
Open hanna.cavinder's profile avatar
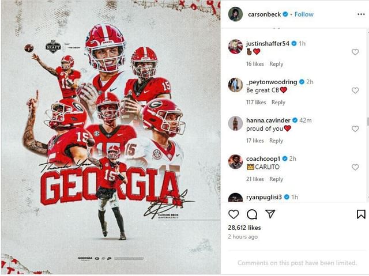pos(235,123)
